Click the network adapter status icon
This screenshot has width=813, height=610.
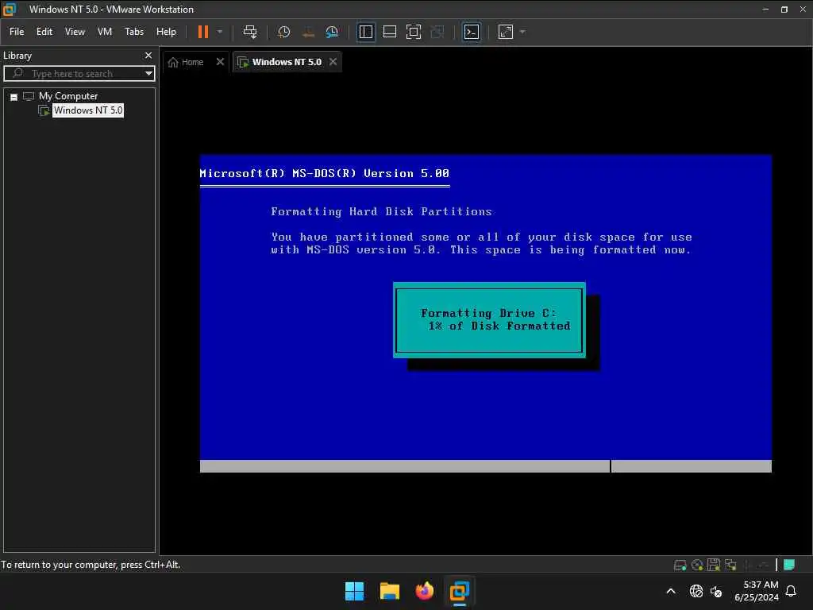click(731, 565)
